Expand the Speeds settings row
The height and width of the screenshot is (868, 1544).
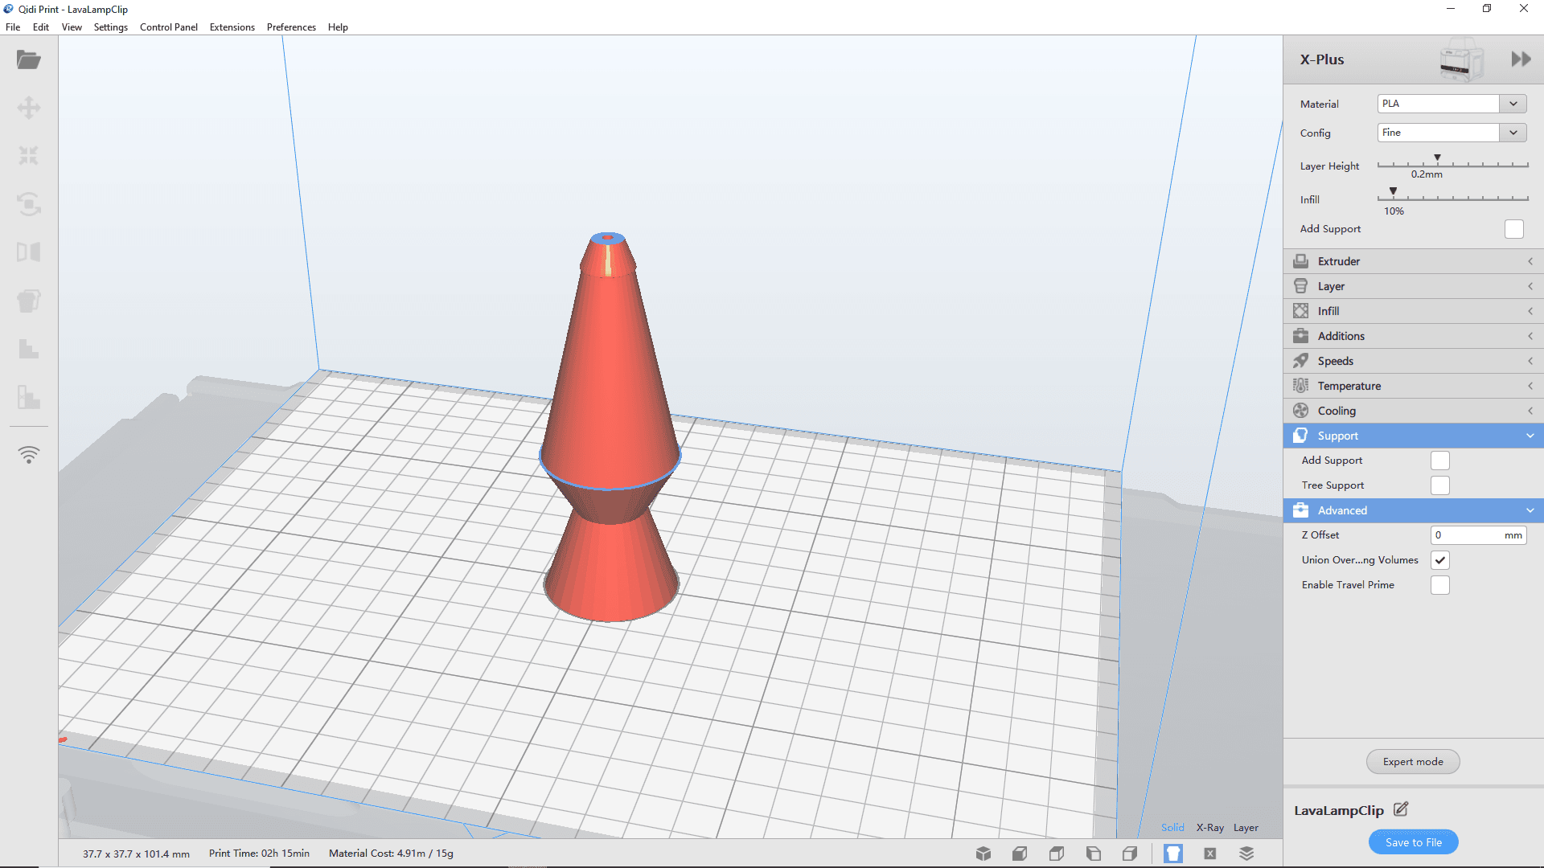(1413, 361)
